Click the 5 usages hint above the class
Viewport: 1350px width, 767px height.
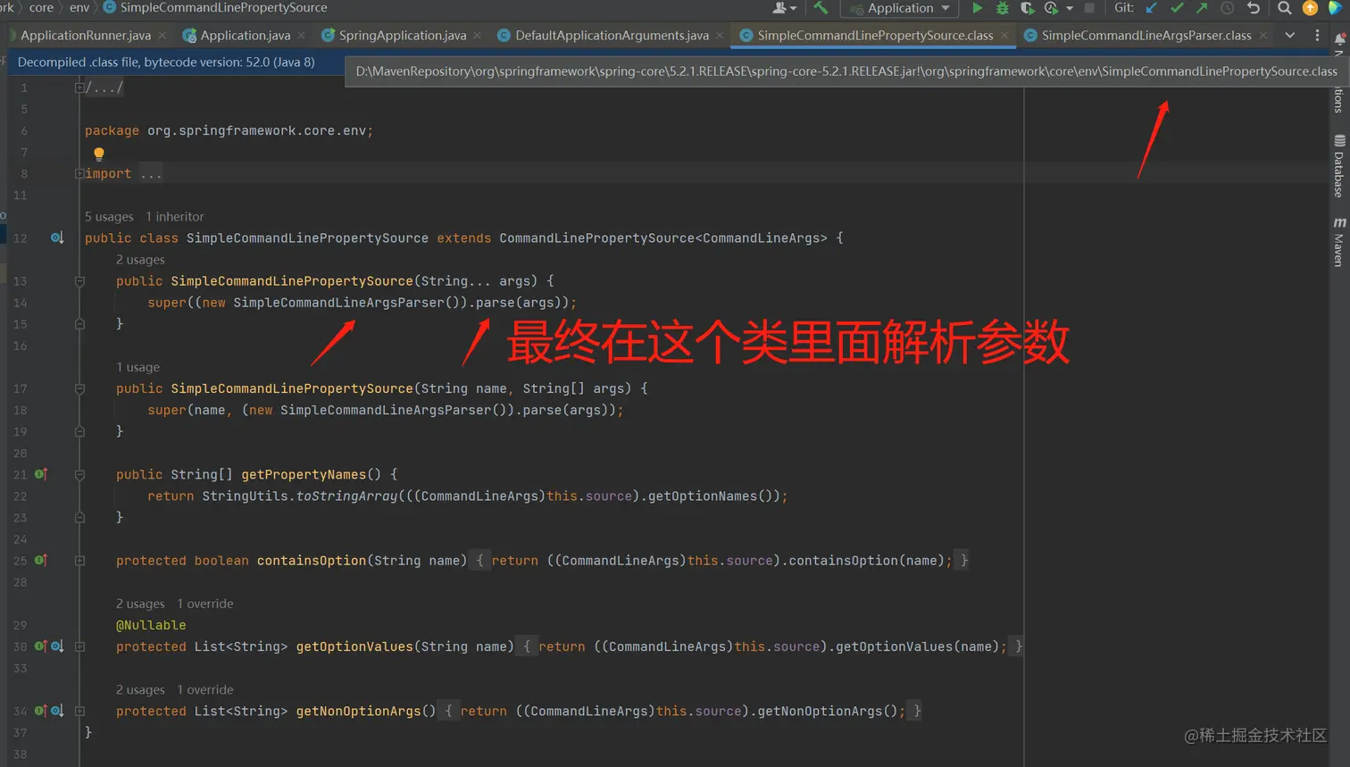click(109, 216)
